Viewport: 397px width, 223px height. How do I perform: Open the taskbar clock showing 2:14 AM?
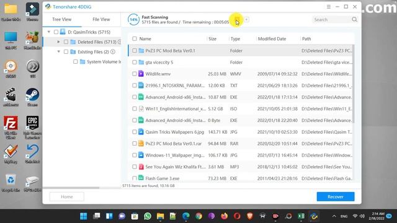click(x=377, y=216)
